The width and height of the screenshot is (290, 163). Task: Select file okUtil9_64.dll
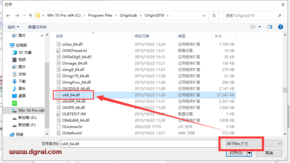click(74, 101)
